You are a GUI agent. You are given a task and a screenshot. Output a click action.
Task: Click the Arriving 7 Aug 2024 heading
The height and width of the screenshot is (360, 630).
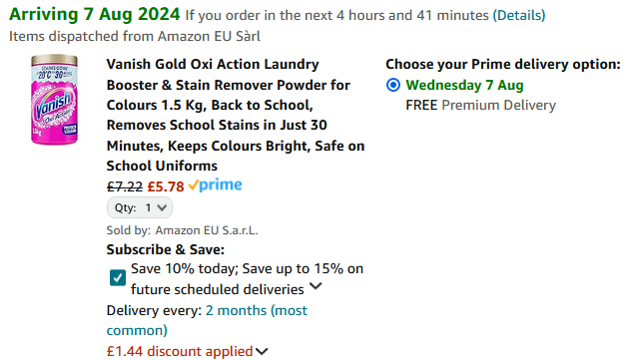[95, 14]
